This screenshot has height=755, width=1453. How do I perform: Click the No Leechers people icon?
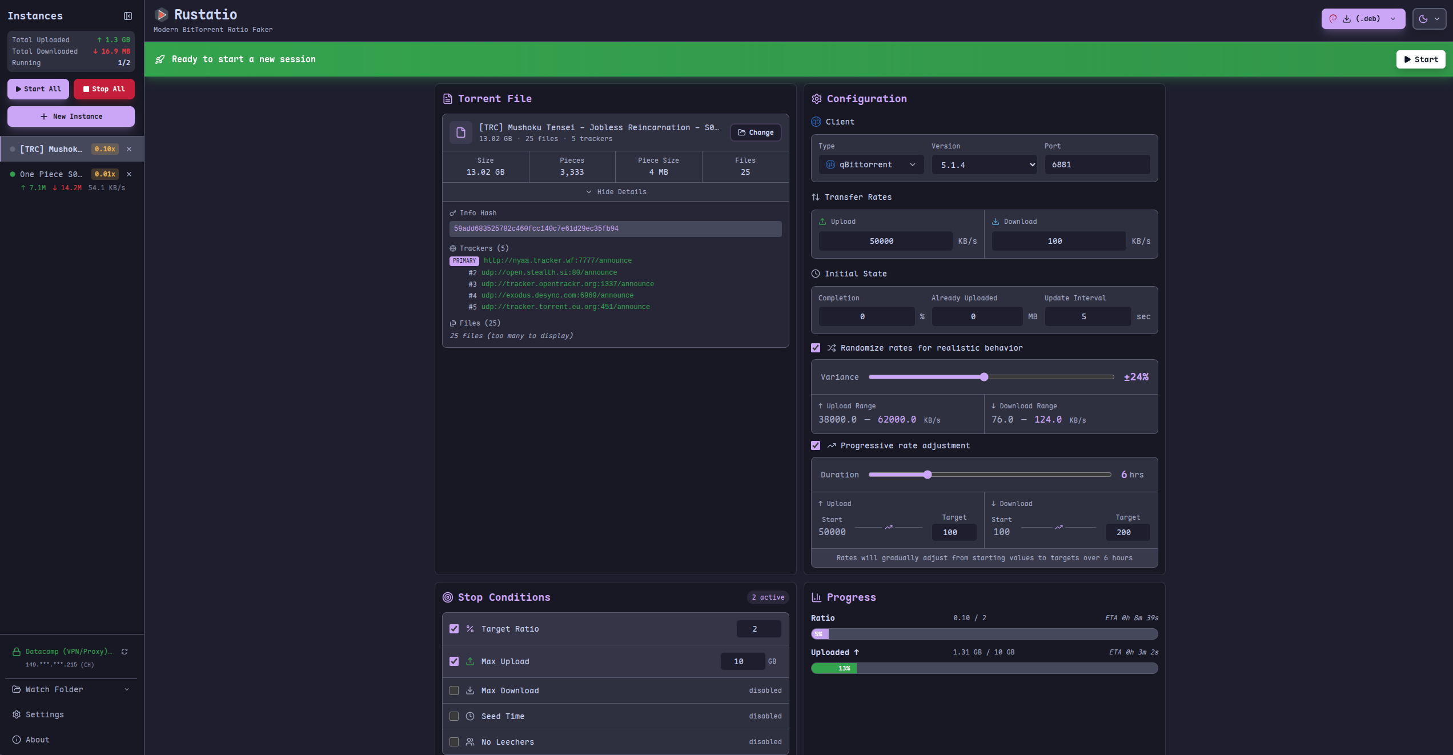470,742
